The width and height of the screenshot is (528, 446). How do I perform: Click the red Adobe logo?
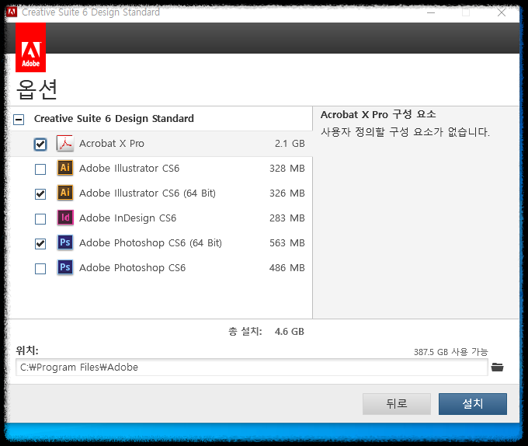pyautogui.click(x=30, y=47)
